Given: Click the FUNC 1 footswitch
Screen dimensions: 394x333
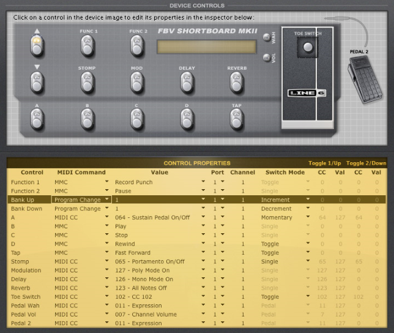Looking at the screenshot, I should (x=87, y=47).
